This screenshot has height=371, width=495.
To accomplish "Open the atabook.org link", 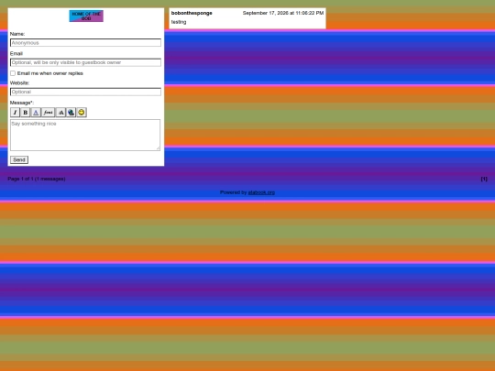I will tap(261, 192).
